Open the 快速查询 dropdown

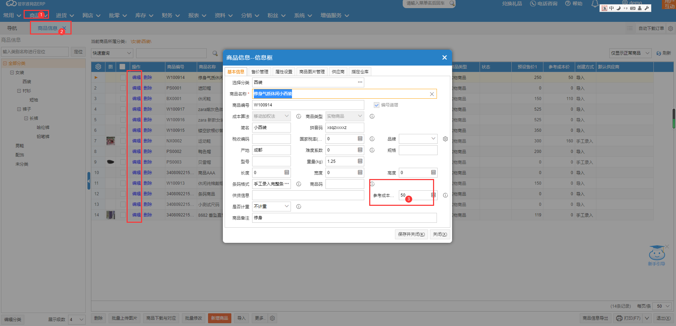112,53
